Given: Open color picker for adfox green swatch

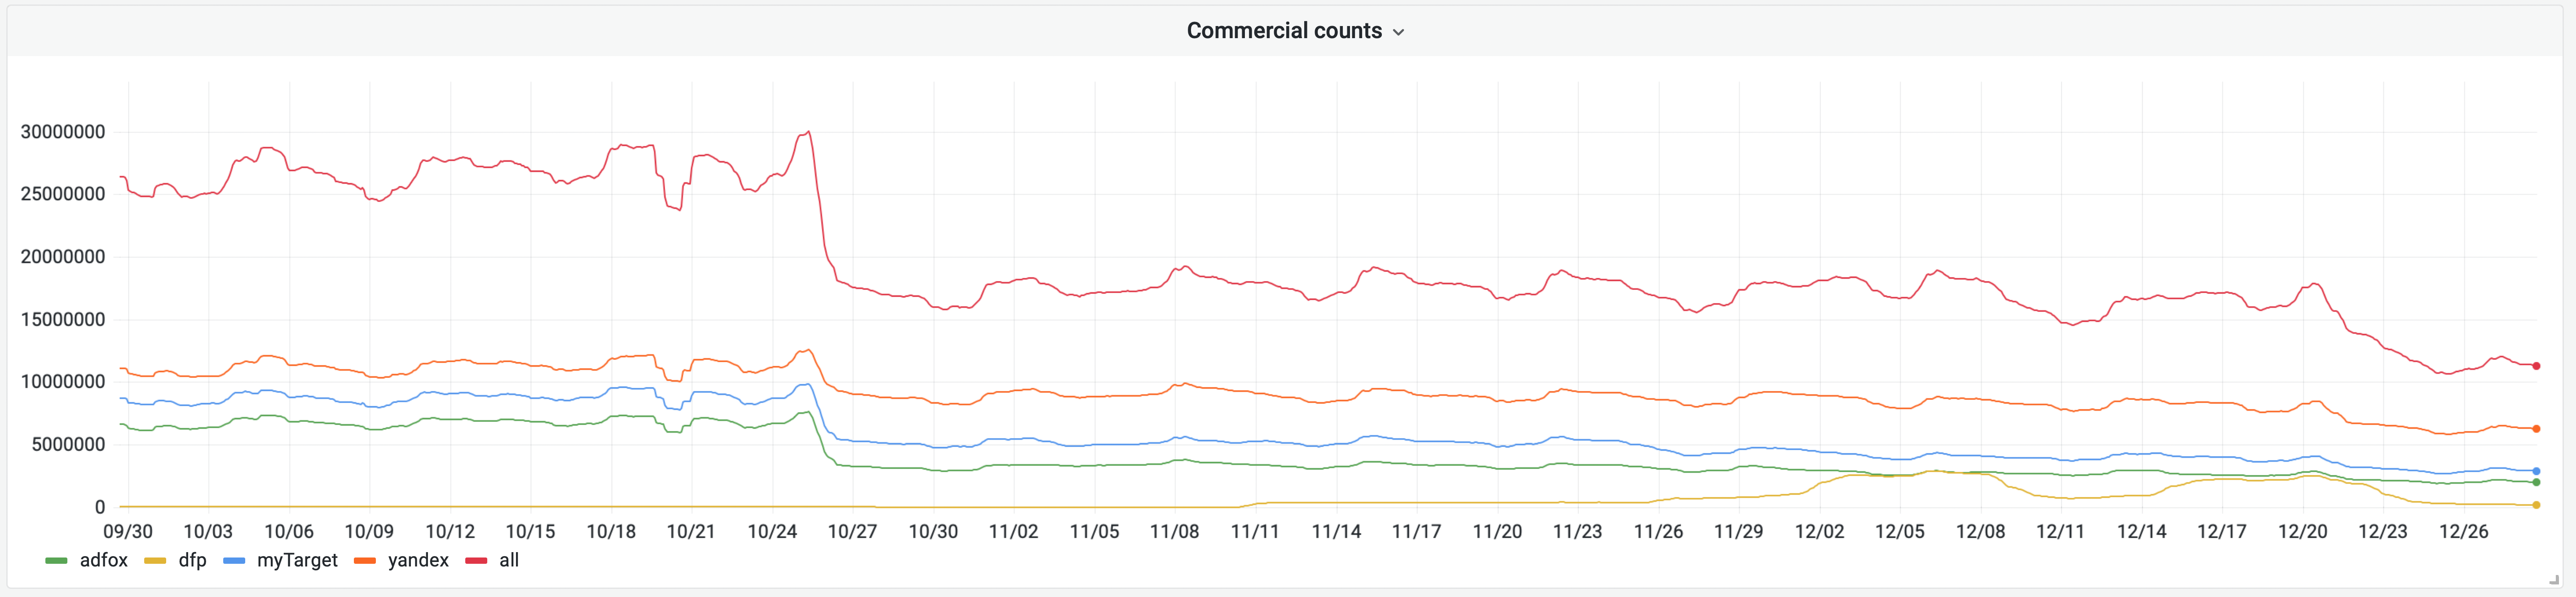Looking at the screenshot, I should click(56, 561).
